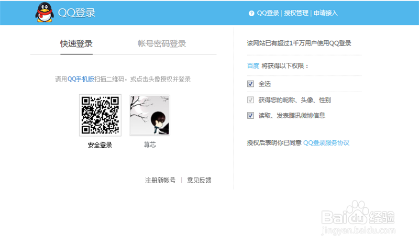Toggle the 读取、发表腾讯微博信息 checkbox

[x=250, y=115]
